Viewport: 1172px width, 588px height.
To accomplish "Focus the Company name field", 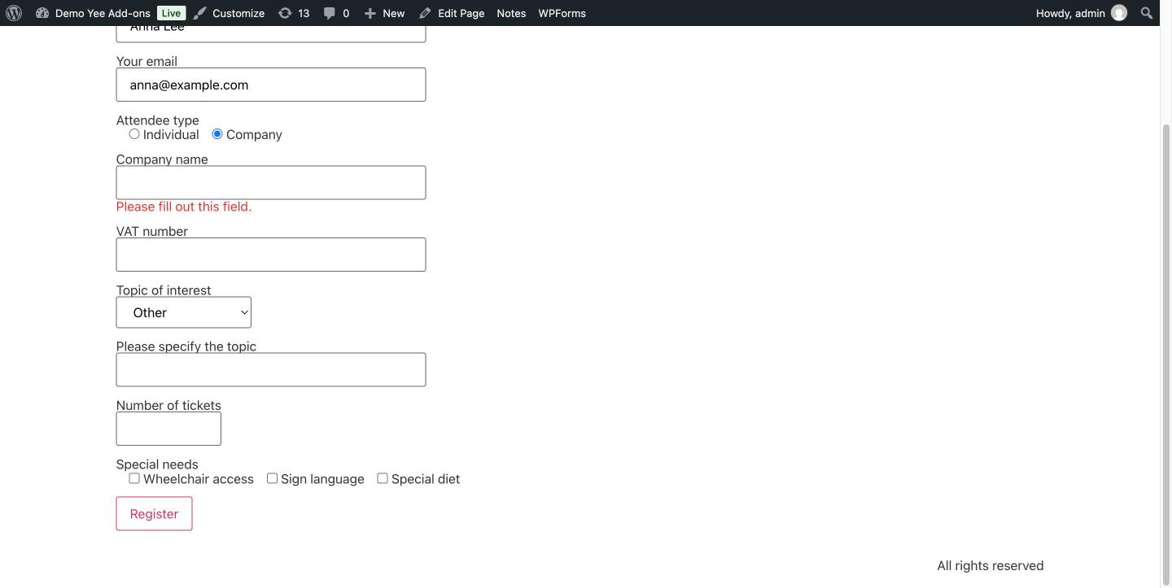I will pos(271,183).
